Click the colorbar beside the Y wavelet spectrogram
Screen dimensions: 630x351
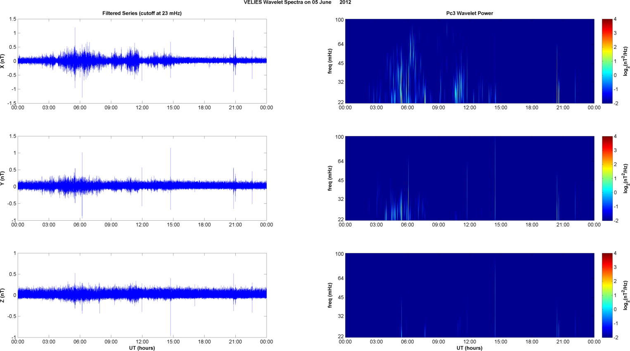[x=607, y=178]
